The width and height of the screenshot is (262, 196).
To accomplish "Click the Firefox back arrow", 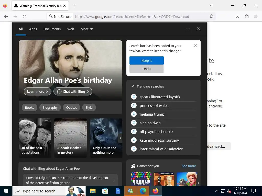I will coord(6,17).
